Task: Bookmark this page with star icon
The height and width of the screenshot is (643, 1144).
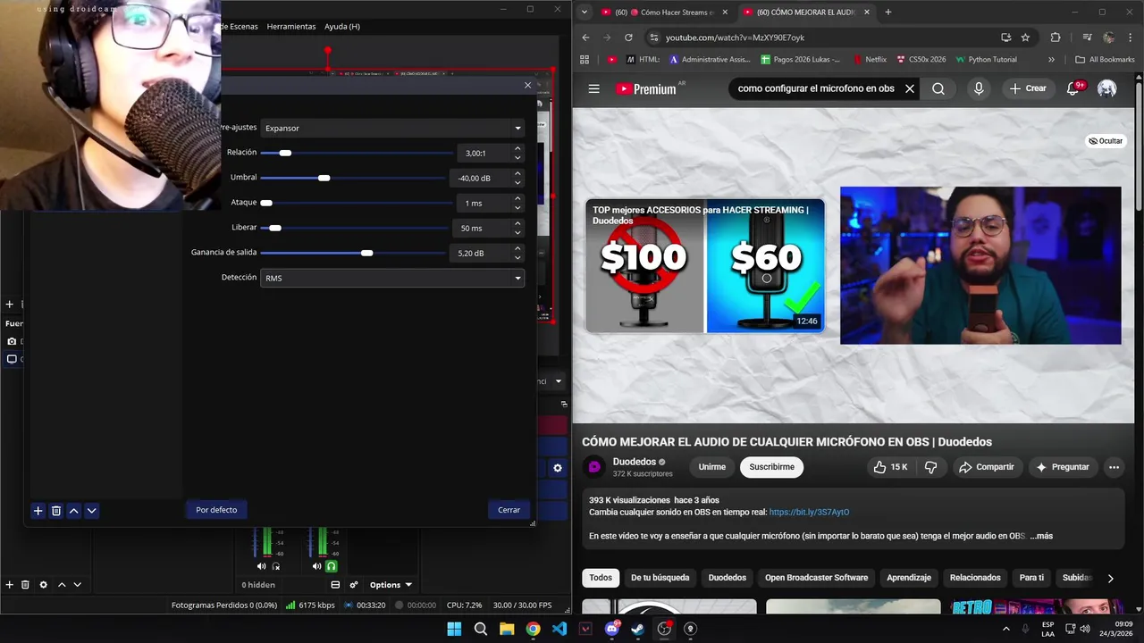Action: [x=1025, y=38]
